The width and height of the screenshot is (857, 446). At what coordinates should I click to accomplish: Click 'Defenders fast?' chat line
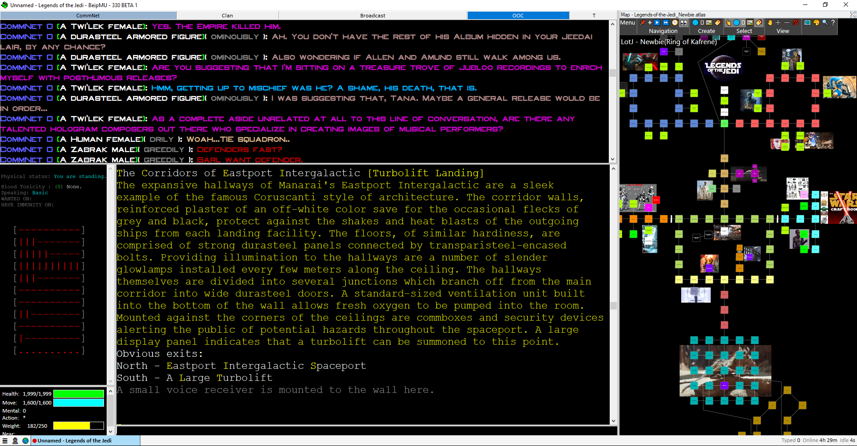pos(239,150)
